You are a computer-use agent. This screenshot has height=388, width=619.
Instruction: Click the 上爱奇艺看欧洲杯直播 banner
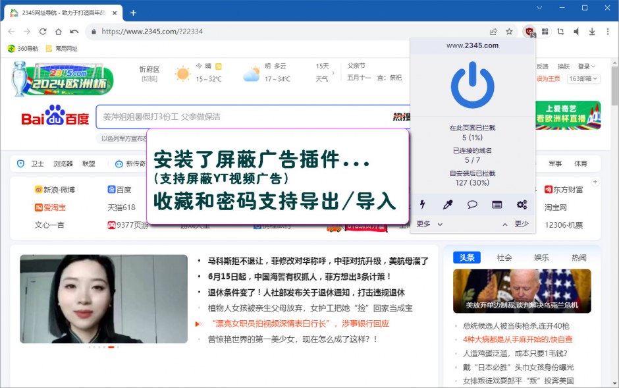point(568,115)
